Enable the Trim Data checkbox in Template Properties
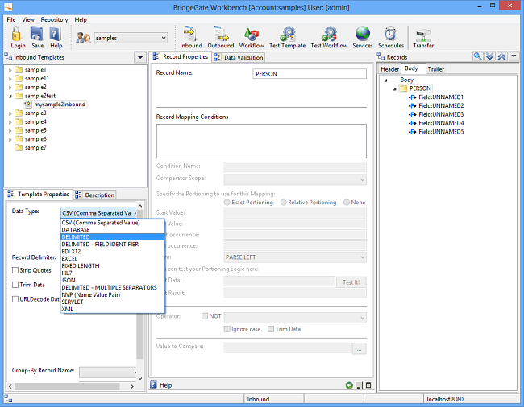524x407 pixels. click(x=15, y=285)
